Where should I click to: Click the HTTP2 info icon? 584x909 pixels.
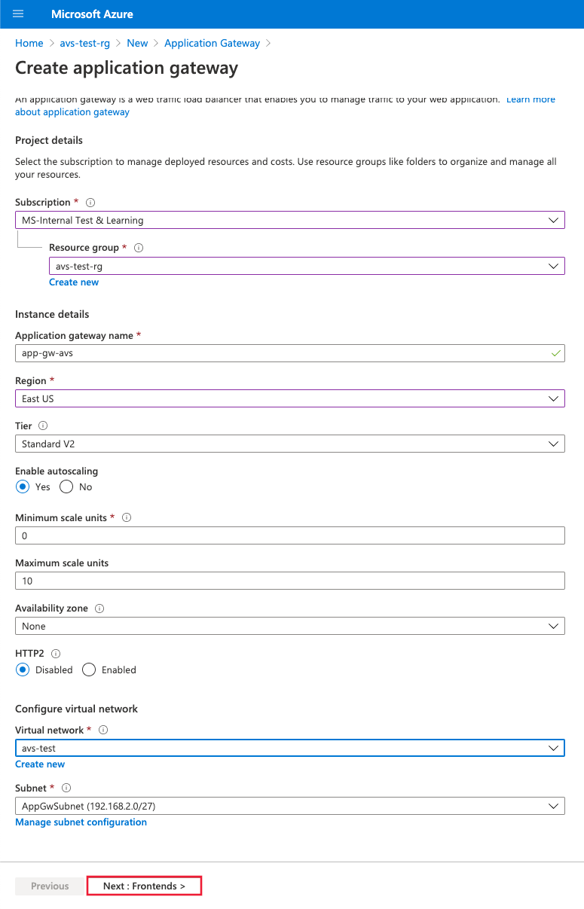[56, 654]
